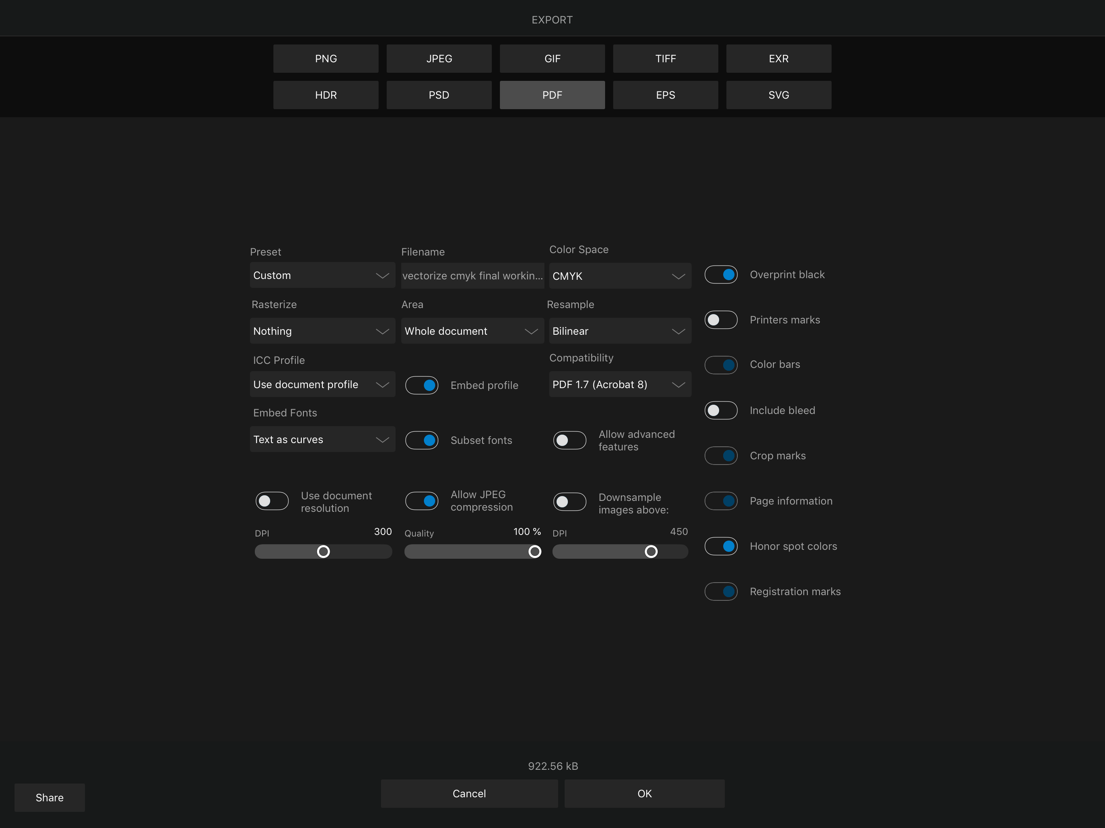Expand the Color Space CMYK dropdown
The height and width of the screenshot is (828, 1105).
click(620, 276)
